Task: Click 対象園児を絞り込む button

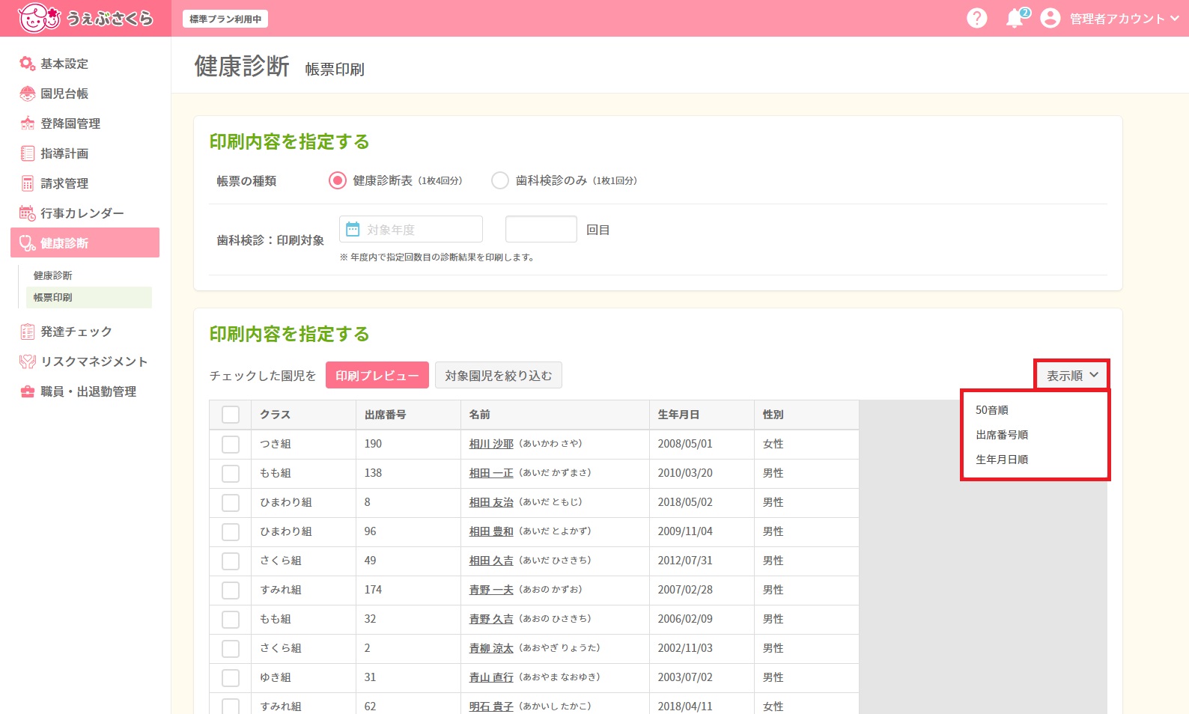Action: [499, 375]
